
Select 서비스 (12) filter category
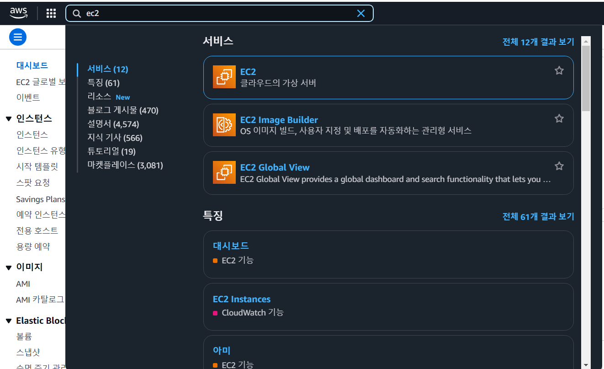[108, 69]
